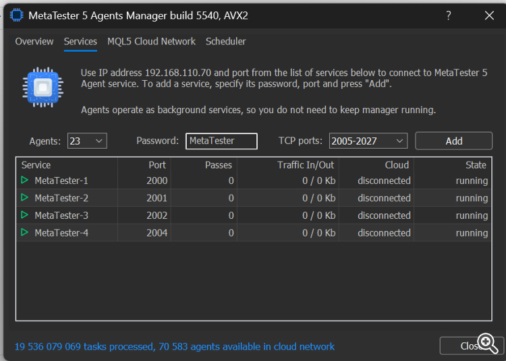Click the green play icon for MetaTester-1
The height and width of the screenshot is (361, 506).
coord(25,180)
